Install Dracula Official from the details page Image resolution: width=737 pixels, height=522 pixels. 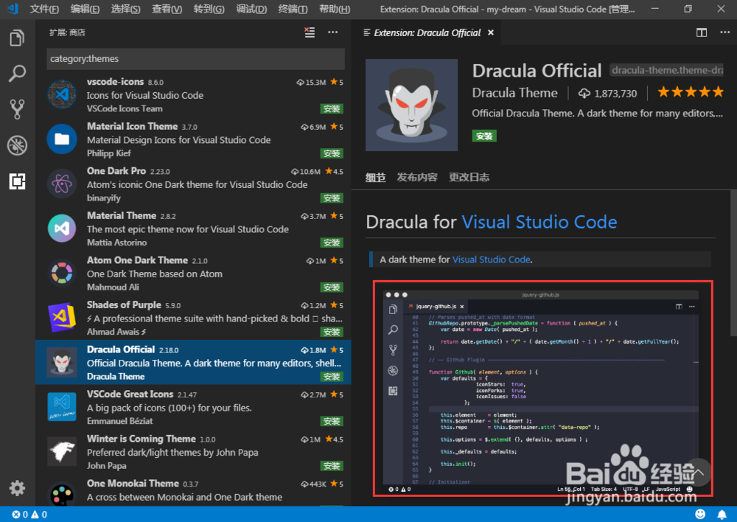[x=484, y=136]
